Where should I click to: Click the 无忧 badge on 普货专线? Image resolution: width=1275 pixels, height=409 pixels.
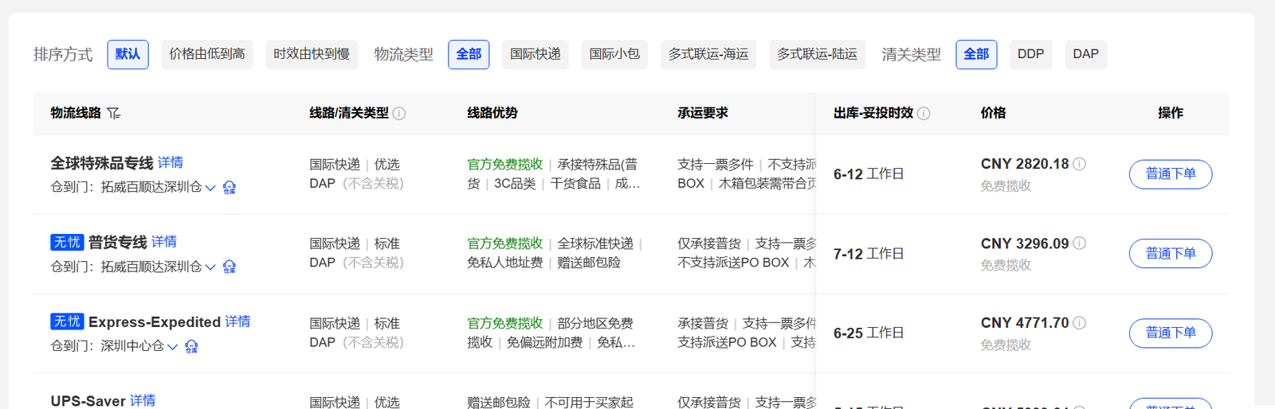[67, 242]
